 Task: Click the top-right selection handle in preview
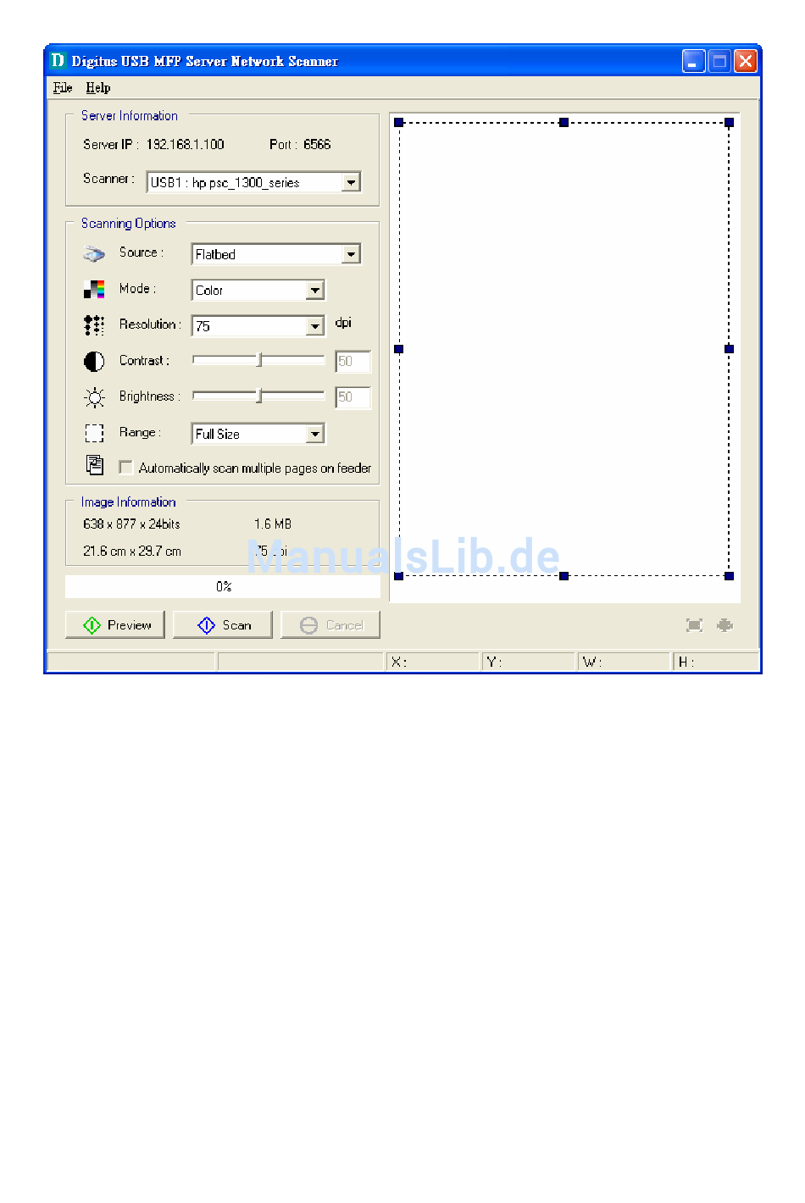click(729, 123)
